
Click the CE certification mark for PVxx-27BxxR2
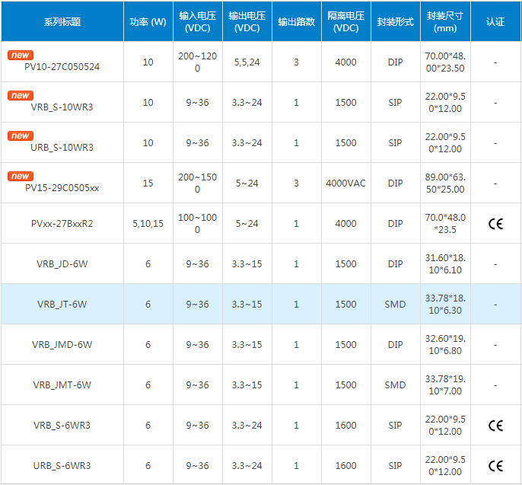(x=495, y=224)
